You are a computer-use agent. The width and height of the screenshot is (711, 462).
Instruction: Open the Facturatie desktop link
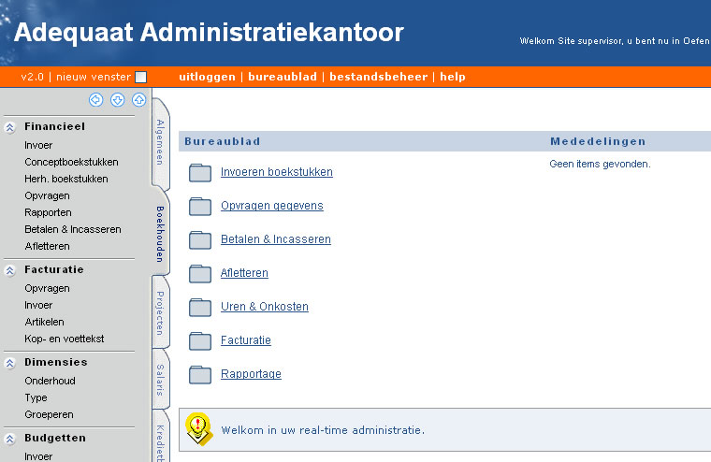[x=246, y=340]
